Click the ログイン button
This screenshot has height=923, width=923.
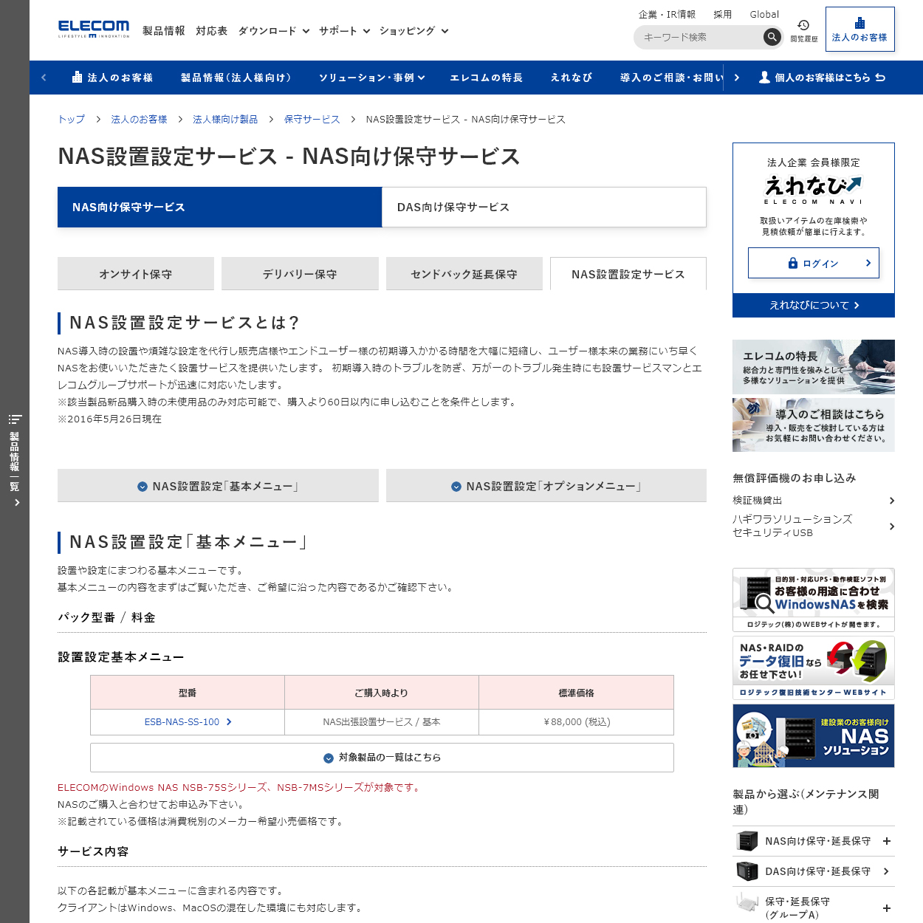tap(814, 263)
